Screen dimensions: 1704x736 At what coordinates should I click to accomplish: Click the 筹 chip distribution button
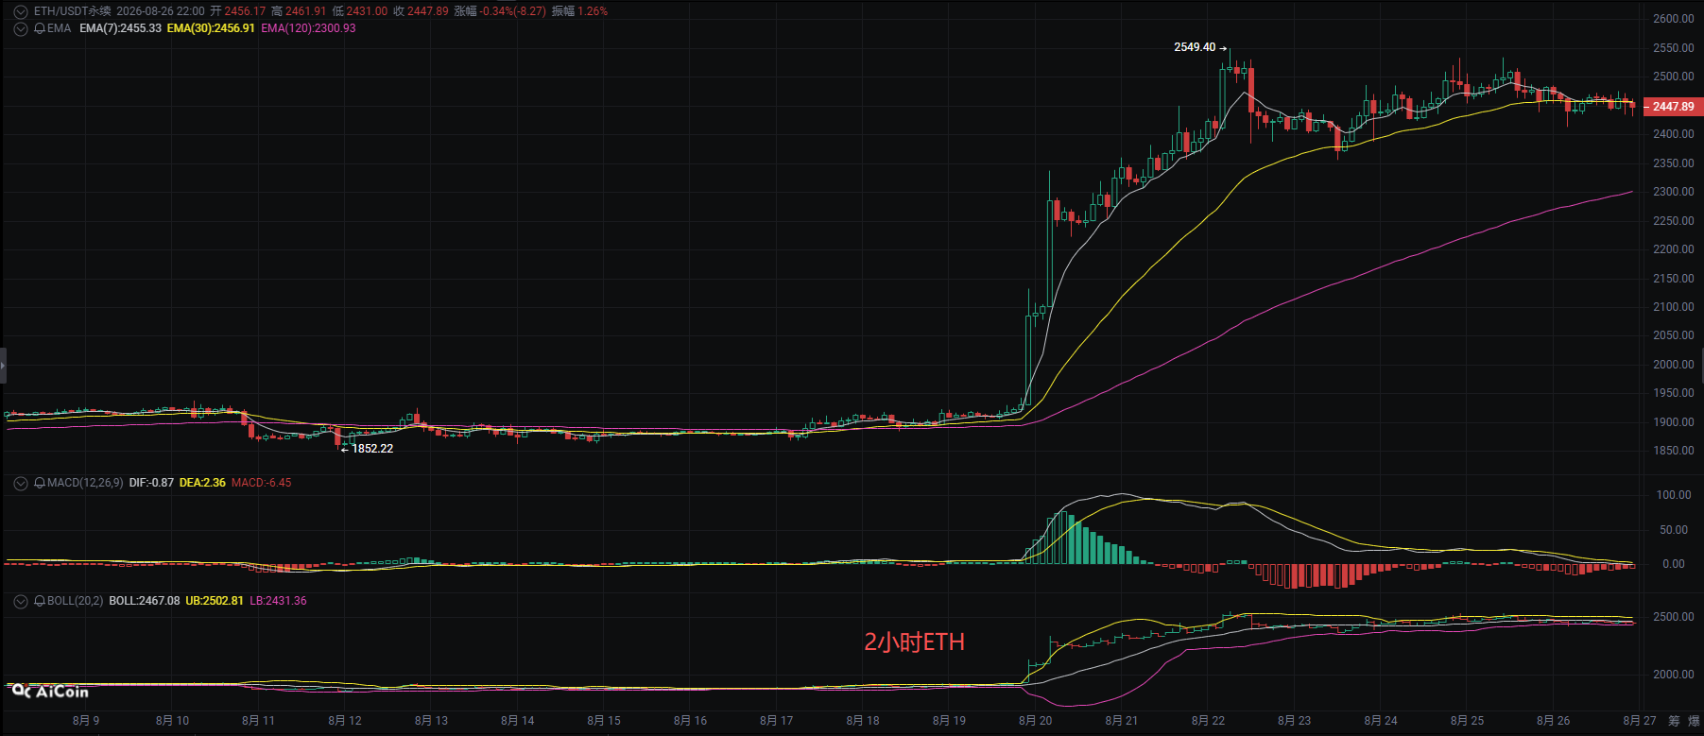pyautogui.click(x=1675, y=721)
